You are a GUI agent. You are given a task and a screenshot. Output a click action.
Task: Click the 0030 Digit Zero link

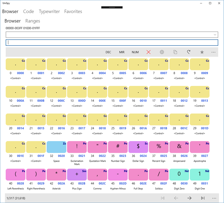click(x=184, y=183)
